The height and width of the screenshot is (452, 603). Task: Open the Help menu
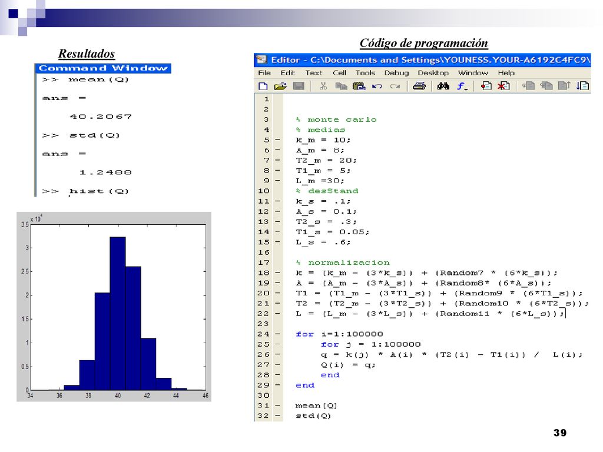click(x=506, y=72)
